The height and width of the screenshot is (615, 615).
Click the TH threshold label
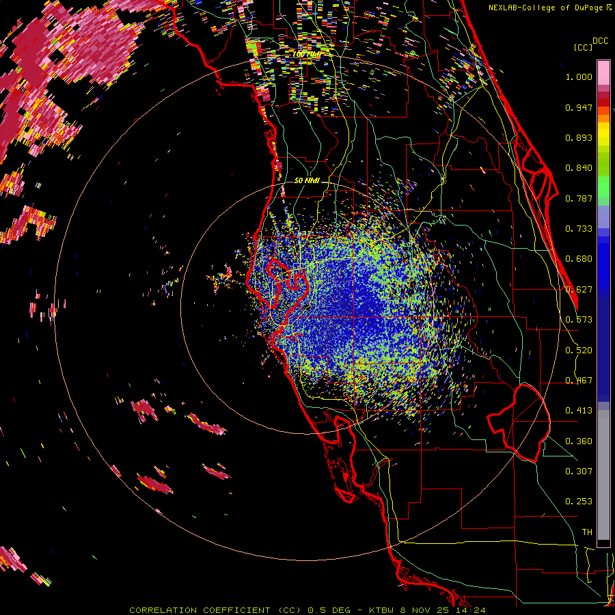click(x=587, y=532)
